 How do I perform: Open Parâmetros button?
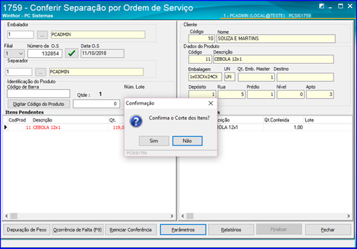pyautogui.click(x=183, y=230)
